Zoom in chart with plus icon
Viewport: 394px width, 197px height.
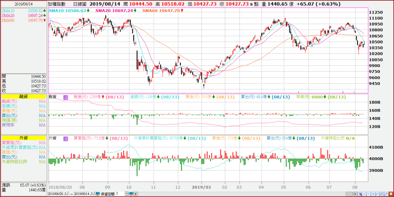pos(373,194)
